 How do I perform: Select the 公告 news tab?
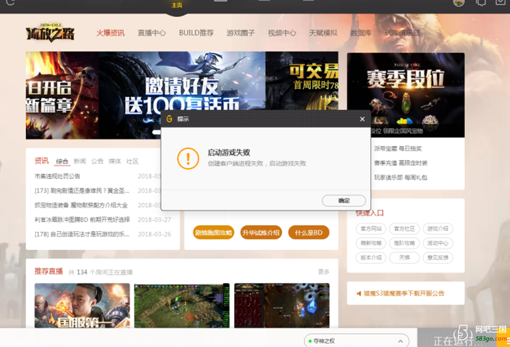[97, 161]
